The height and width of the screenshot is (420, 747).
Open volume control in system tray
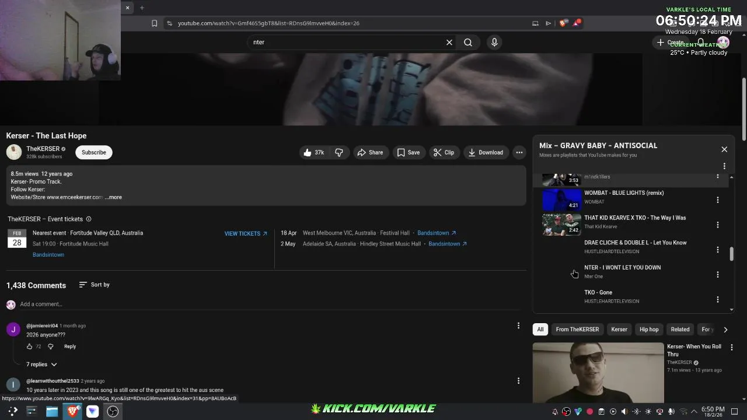coord(624,412)
